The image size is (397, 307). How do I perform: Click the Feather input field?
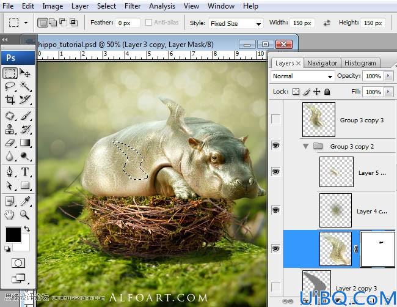point(128,23)
